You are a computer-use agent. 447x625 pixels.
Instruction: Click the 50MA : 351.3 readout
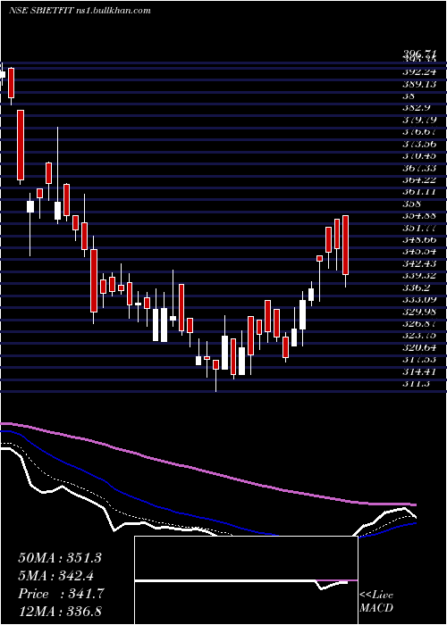coord(60,558)
